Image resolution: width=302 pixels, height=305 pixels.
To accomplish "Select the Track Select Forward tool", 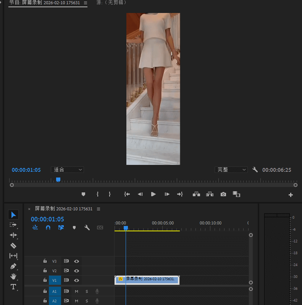I will coord(13,225).
